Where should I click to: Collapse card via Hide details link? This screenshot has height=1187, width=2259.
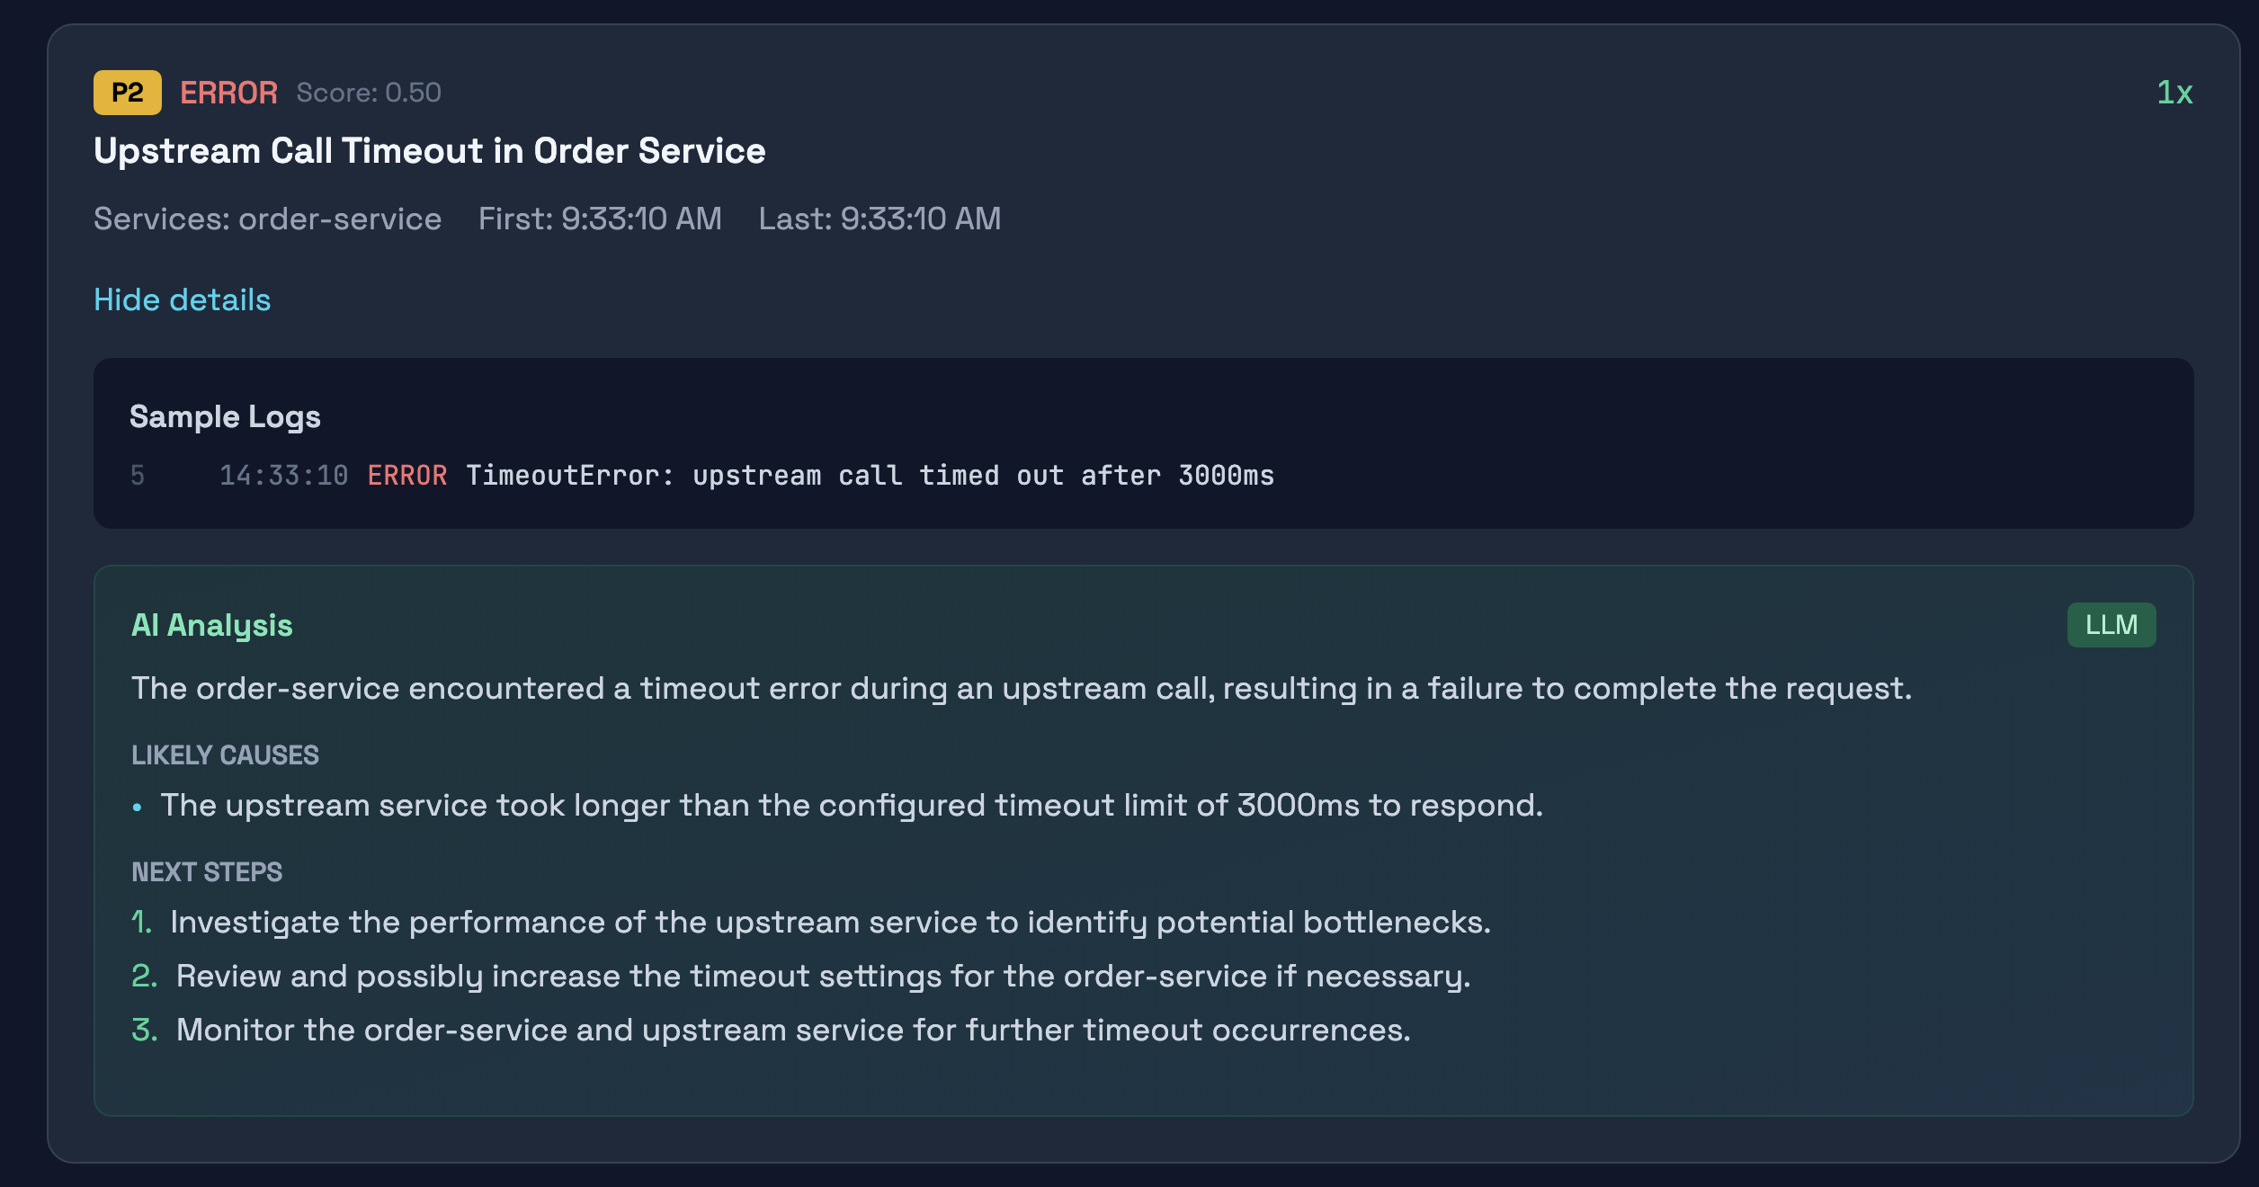(182, 299)
